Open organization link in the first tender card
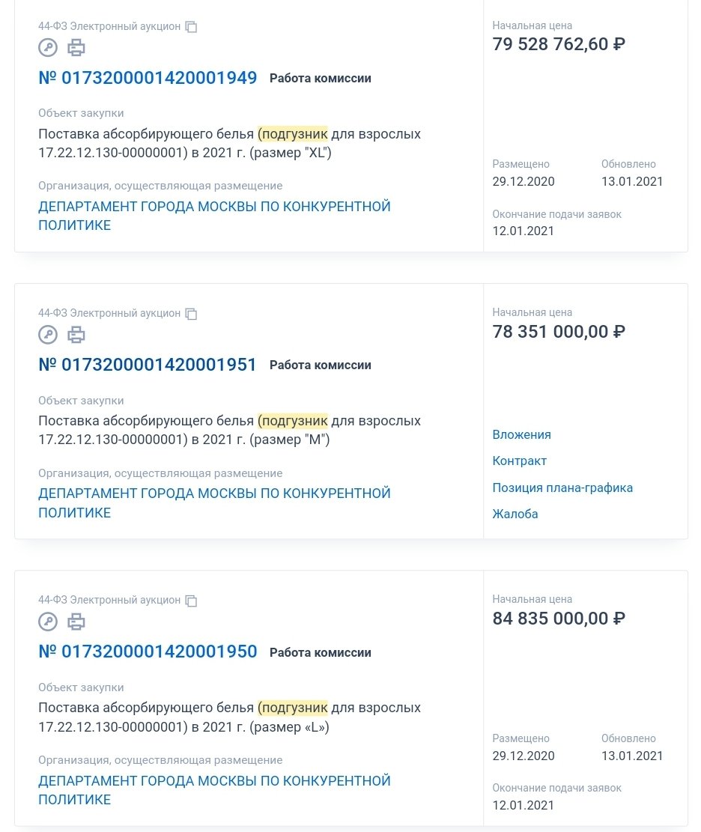Screen dimensions: 701x832 (x=214, y=216)
